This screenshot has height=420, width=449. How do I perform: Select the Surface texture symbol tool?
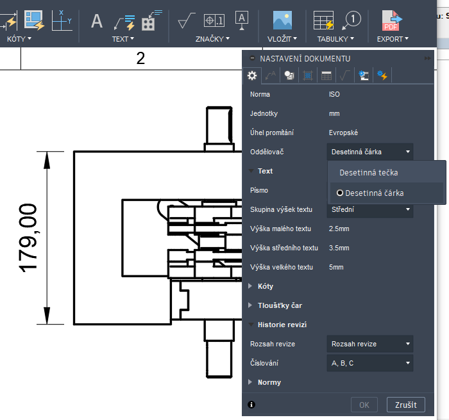click(x=187, y=20)
